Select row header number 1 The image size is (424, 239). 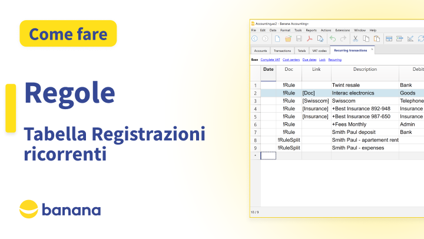pyautogui.click(x=255, y=86)
